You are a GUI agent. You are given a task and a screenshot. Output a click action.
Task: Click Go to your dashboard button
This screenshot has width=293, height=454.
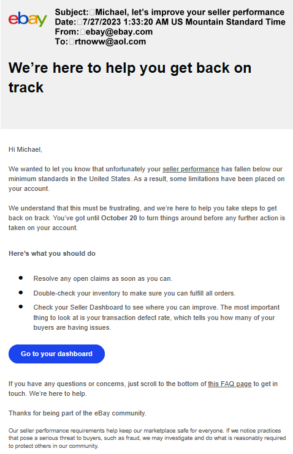pyautogui.click(x=56, y=354)
